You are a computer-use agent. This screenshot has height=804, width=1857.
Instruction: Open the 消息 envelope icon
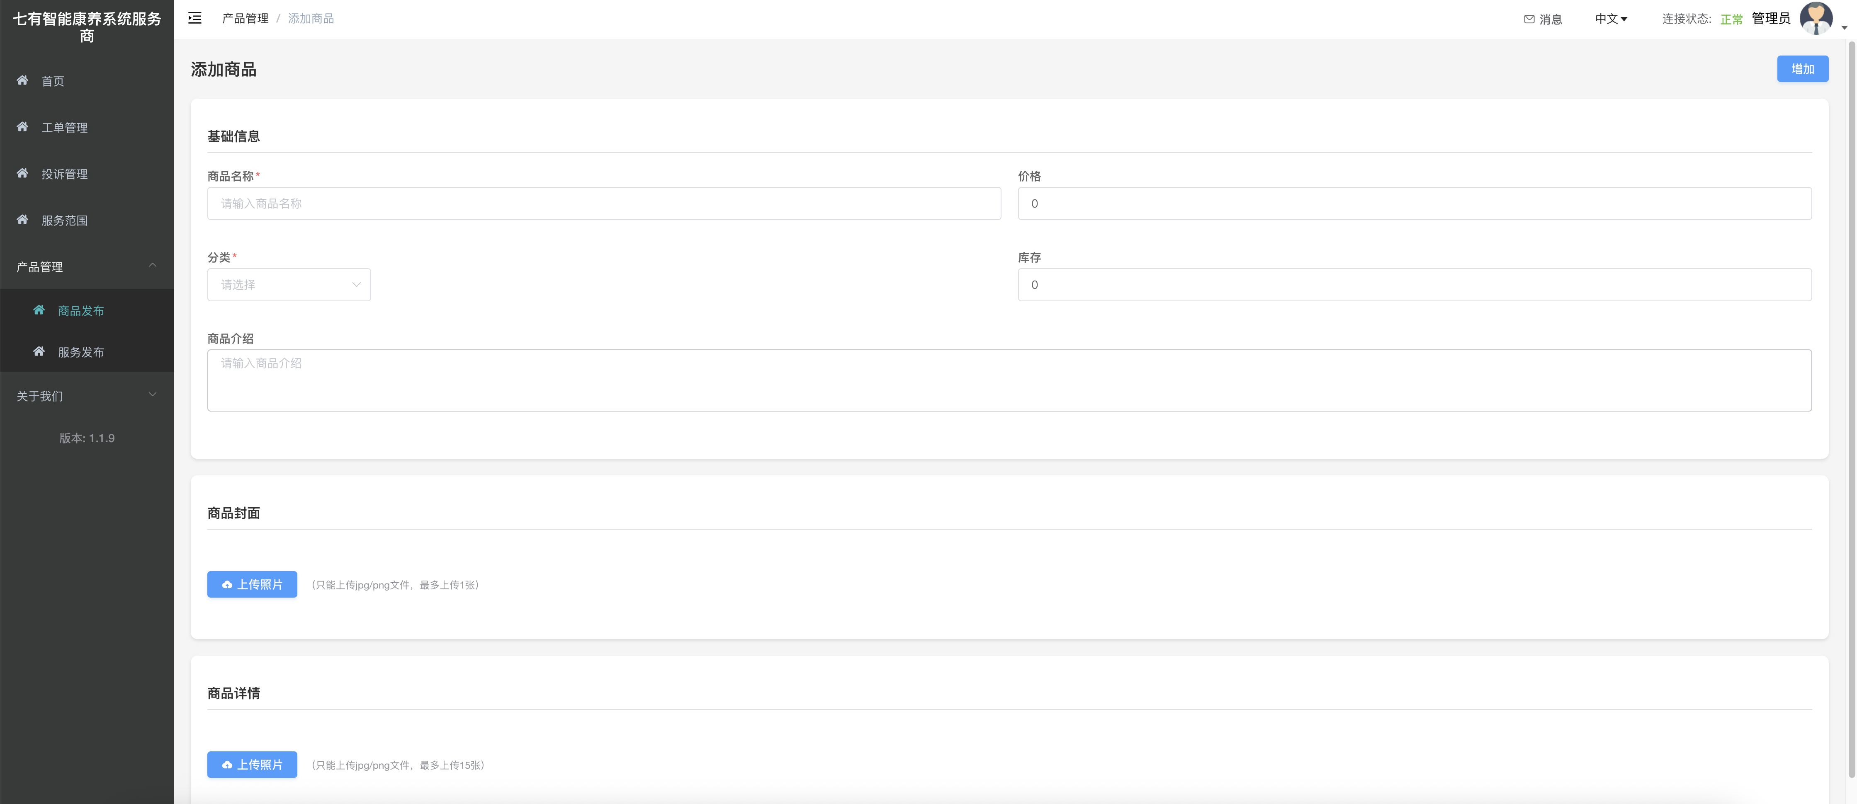[x=1529, y=19]
